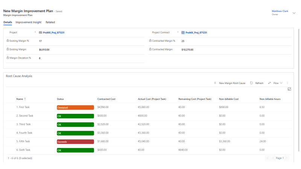Click the Project lookup record icon
The height and width of the screenshot is (169, 301).
coord(41,33)
